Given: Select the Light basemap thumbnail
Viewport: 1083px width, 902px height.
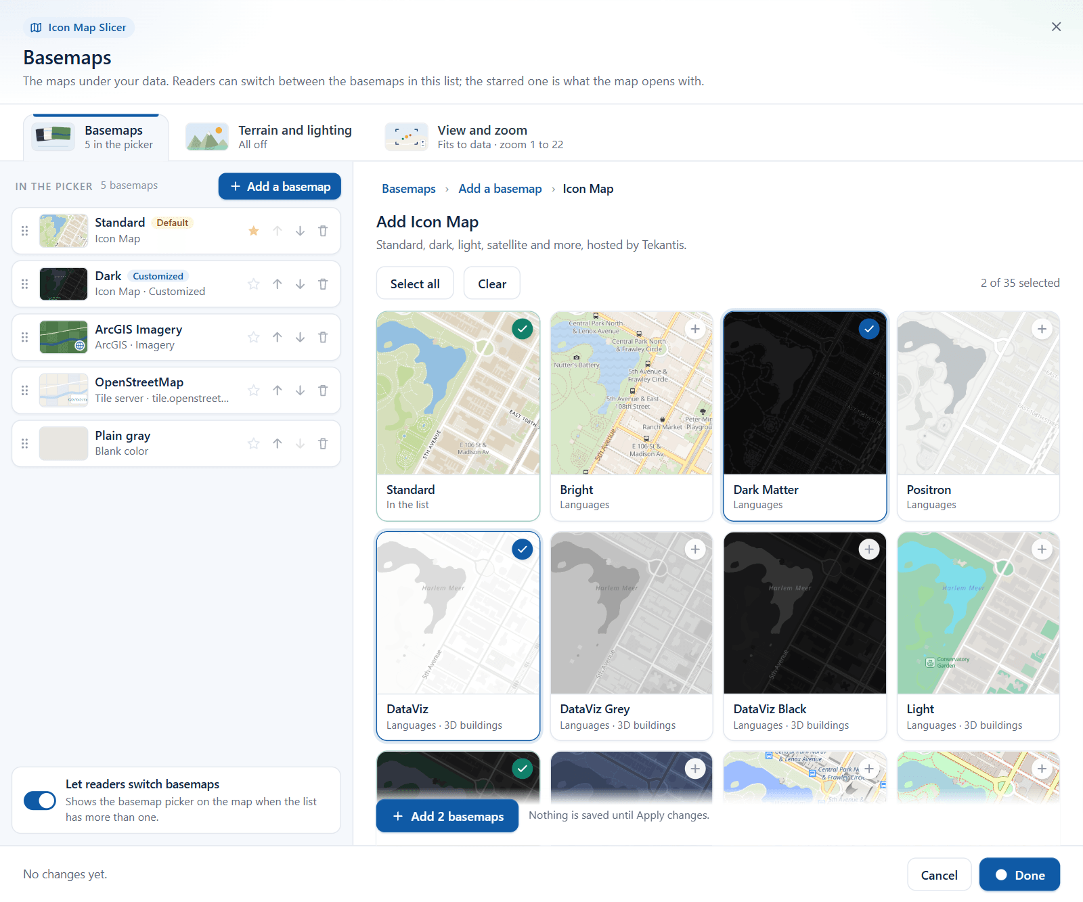Looking at the screenshot, I should (978, 613).
